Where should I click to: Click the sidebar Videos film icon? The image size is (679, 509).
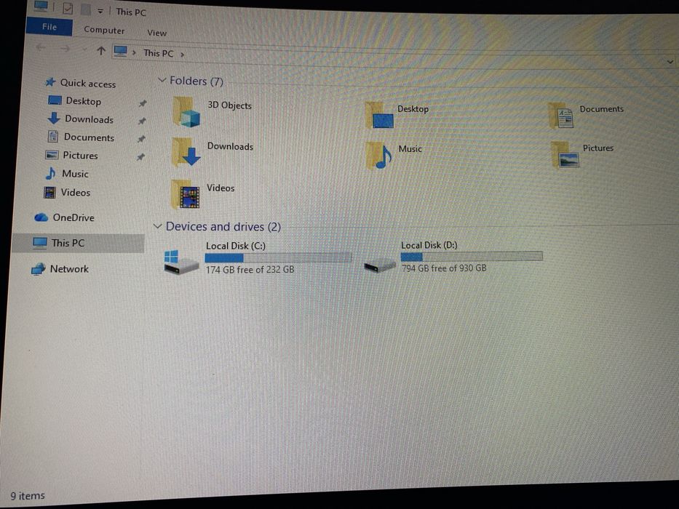(x=49, y=192)
